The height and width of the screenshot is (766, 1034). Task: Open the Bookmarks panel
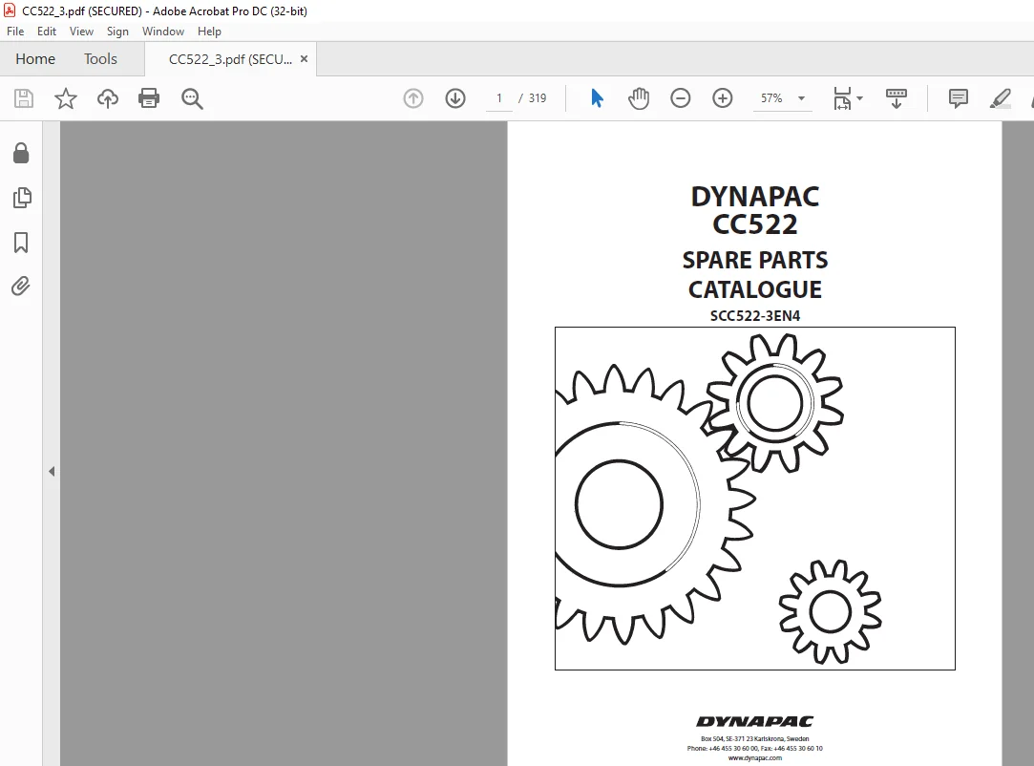[21, 243]
